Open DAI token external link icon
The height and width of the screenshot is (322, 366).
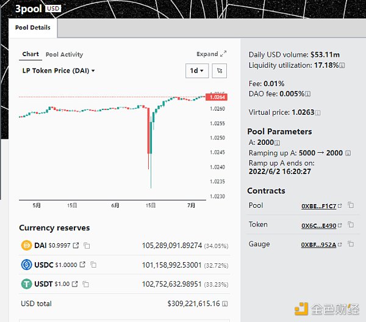tap(76, 245)
